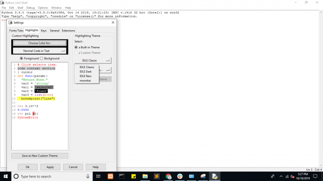Open XAMPP from the taskbar
The height and width of the screenshot is (181, 323).
tap(110, 176)
